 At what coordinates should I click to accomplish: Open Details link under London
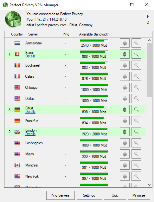click(x=30, y=134)
